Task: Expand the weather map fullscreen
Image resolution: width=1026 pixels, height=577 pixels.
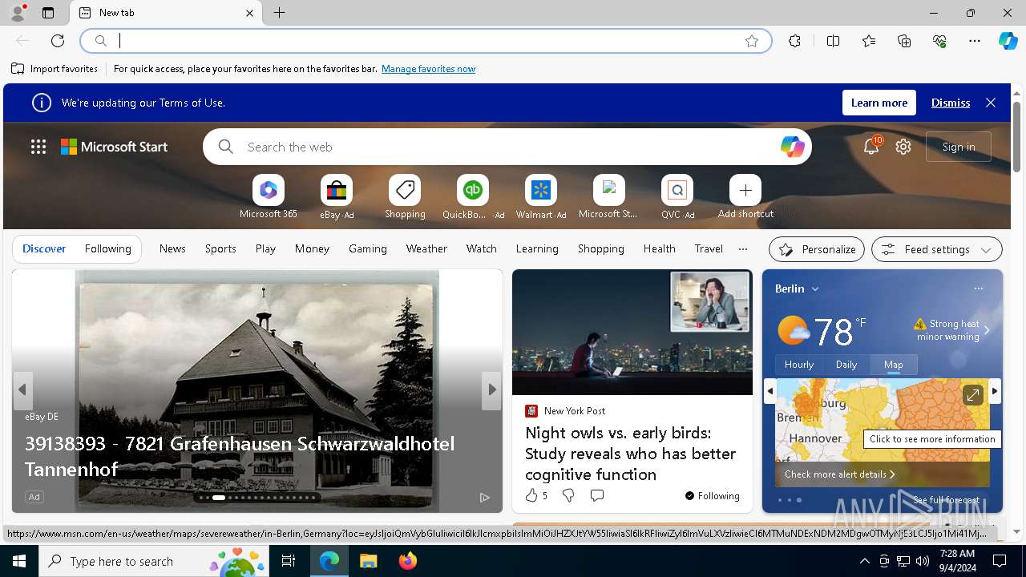Action: pos(972,395)
